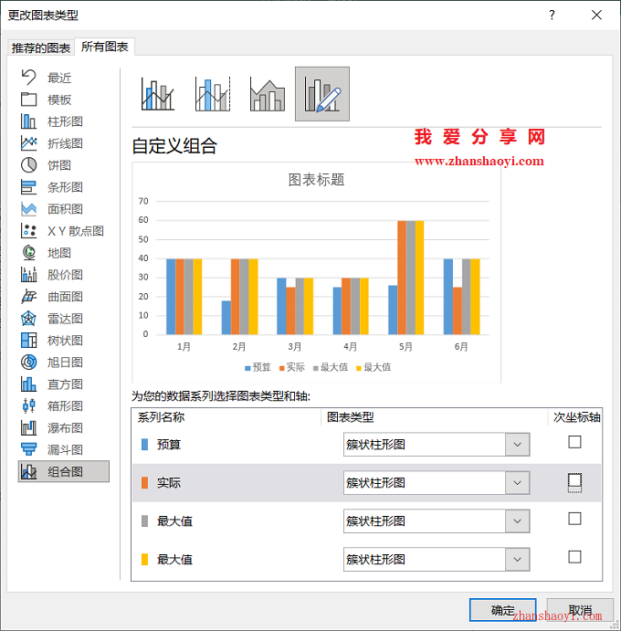Select the Stock chart (股价图) icon
The width and height of the screenshot is (621, 631).
(28, 275)
